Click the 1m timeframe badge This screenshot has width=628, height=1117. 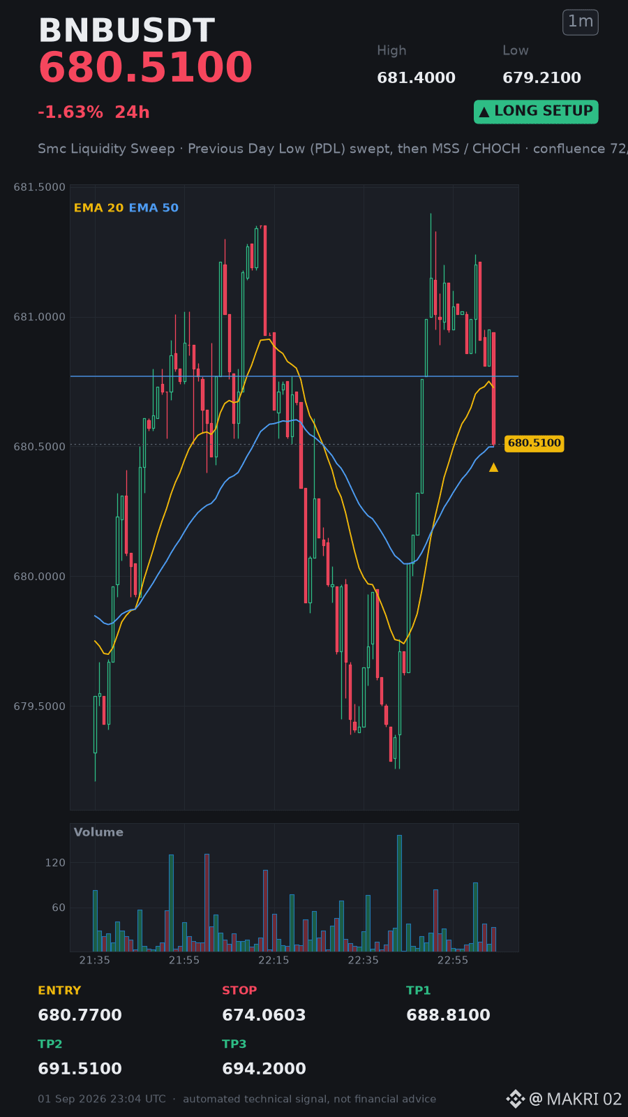coord(581,22)
